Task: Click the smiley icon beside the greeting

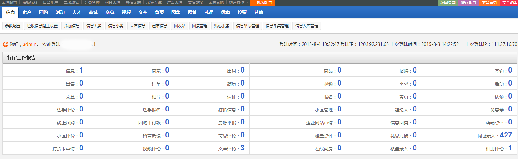Action: pyautogui.click(x=5, y=44)
